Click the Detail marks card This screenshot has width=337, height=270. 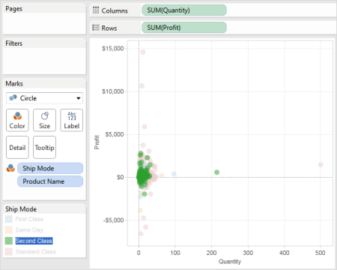[17, 148]
